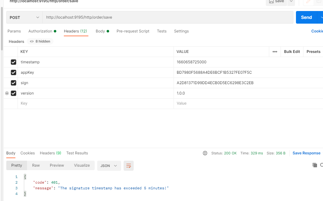This screenshot has width=323, height=201.
Task: Select the sign value A2D81371D99DD4ECB0D5EC6298E3C2EB
Action: tap(215, 83)
